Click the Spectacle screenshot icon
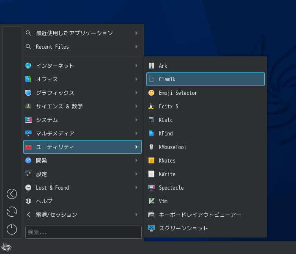The image size is (296, 254). click(151, 188)
